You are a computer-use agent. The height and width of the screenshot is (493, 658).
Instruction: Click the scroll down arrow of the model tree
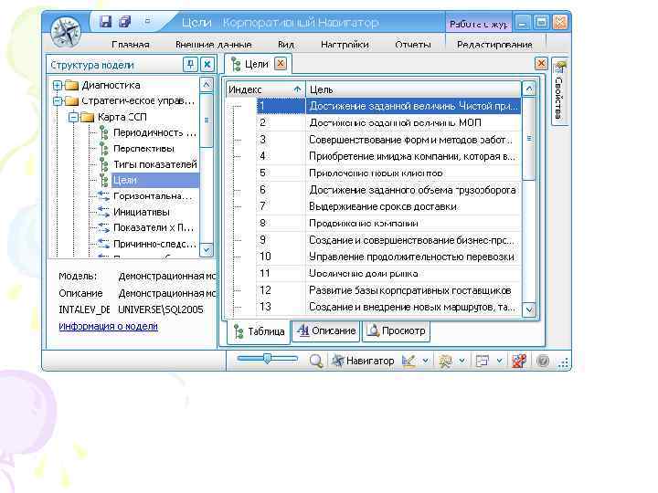(206, 249)
